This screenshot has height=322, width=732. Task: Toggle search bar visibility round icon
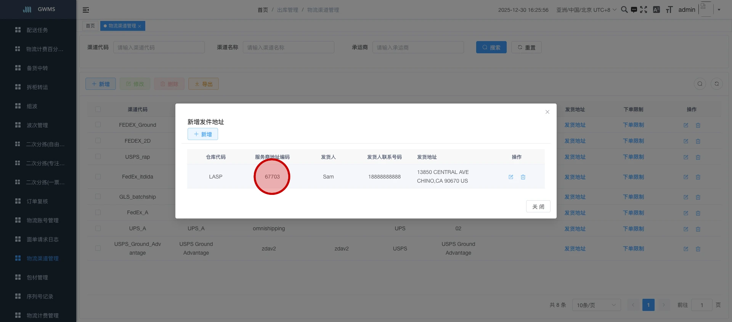click(x=700, y=84)
